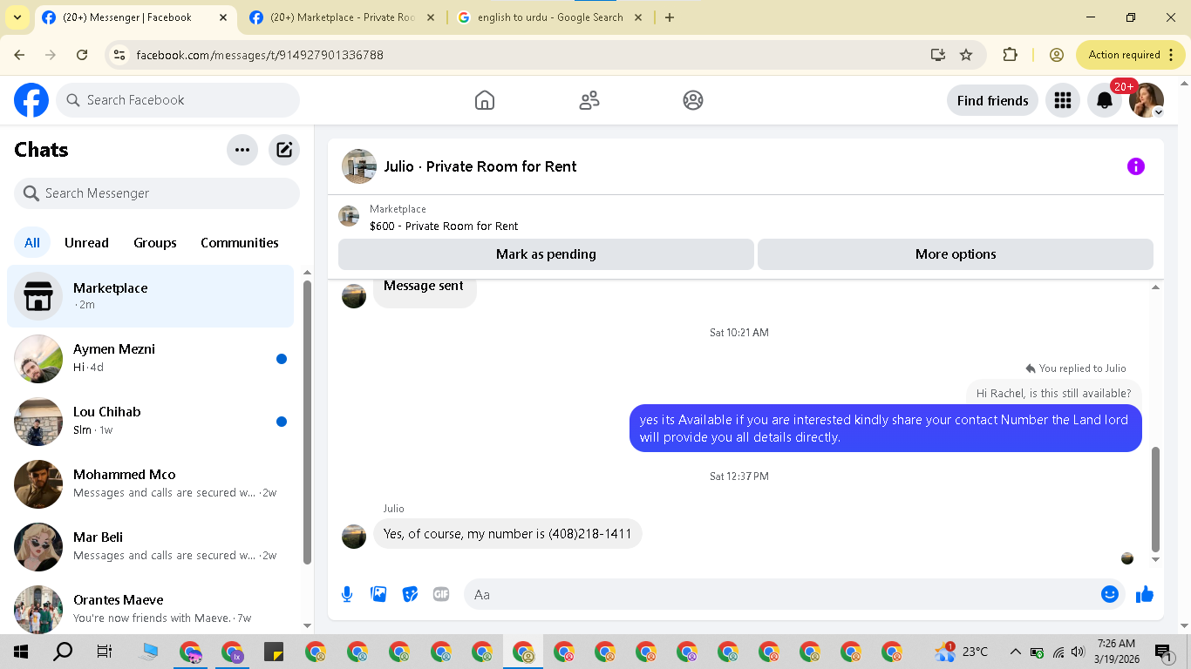This screenshot has width=1191, height=669.
Task: Open More options for the listing
Action: [956, 254]
